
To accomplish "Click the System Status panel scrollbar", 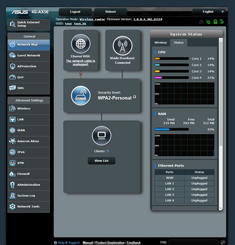I will [x=221, y=94].
